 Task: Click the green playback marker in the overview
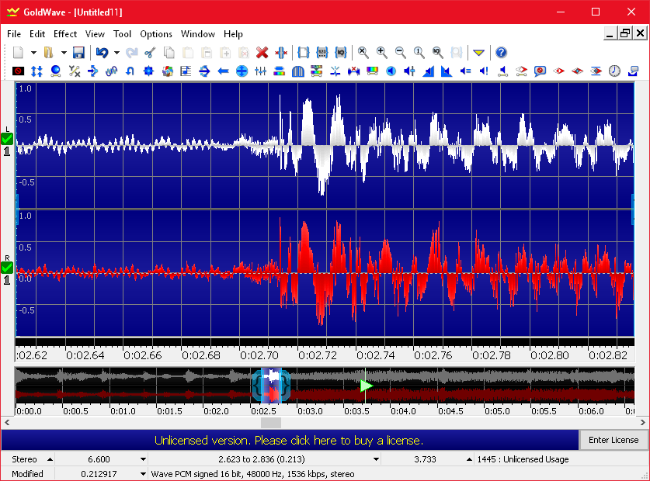tap(366, 386)
